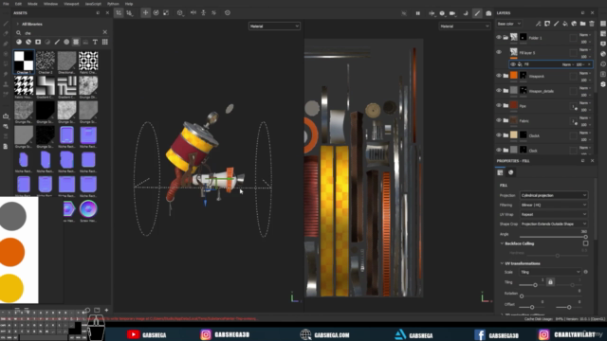Screen dimensions: 607x341
Task: Open assets folder icon below asset grid
Action: click(97, 310)
